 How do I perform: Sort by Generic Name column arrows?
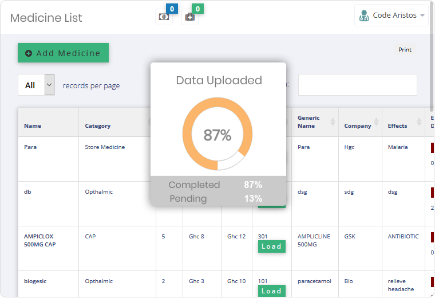(x=333, y=121)
